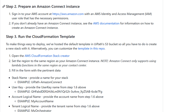Click the Step 2 Prepare Amazon Connect heading

43,6
